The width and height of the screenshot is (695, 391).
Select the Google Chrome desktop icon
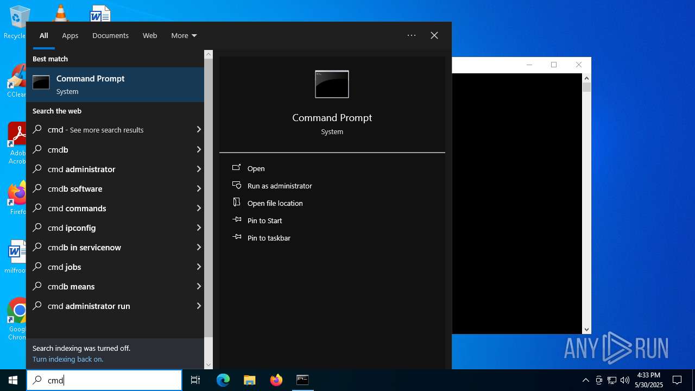coord(17,319)
